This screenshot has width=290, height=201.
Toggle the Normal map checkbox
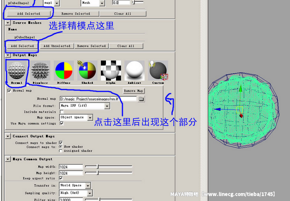coord(9,91)
